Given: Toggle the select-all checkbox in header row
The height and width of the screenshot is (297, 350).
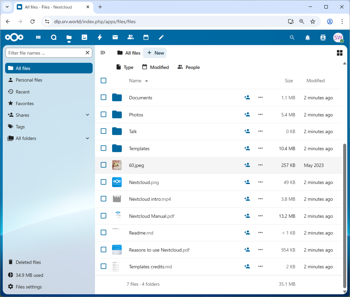Looking at the screenshot, I should 104,81.
